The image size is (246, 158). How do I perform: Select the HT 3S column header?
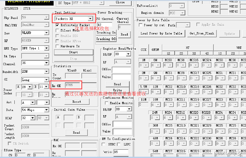[194, 53]
